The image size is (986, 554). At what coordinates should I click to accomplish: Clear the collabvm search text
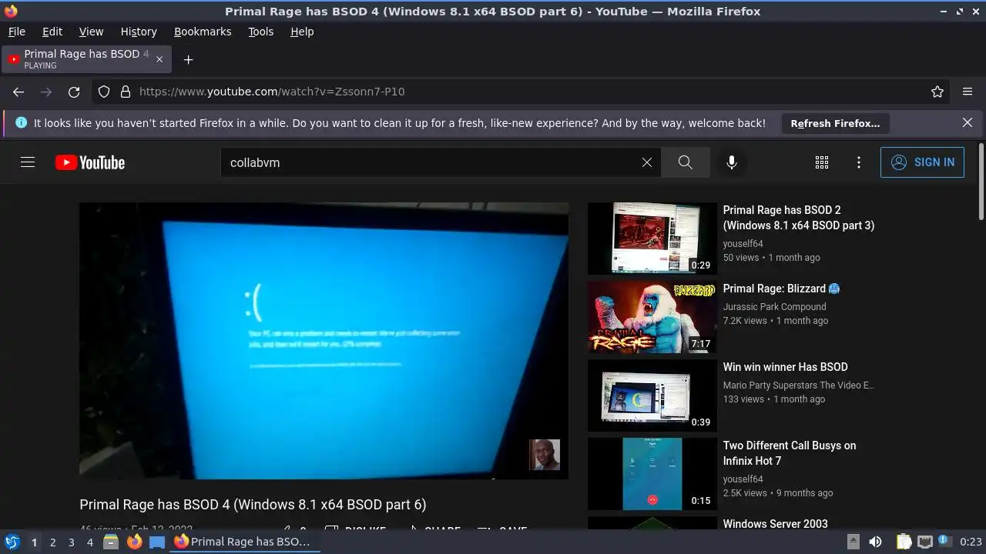647,162
